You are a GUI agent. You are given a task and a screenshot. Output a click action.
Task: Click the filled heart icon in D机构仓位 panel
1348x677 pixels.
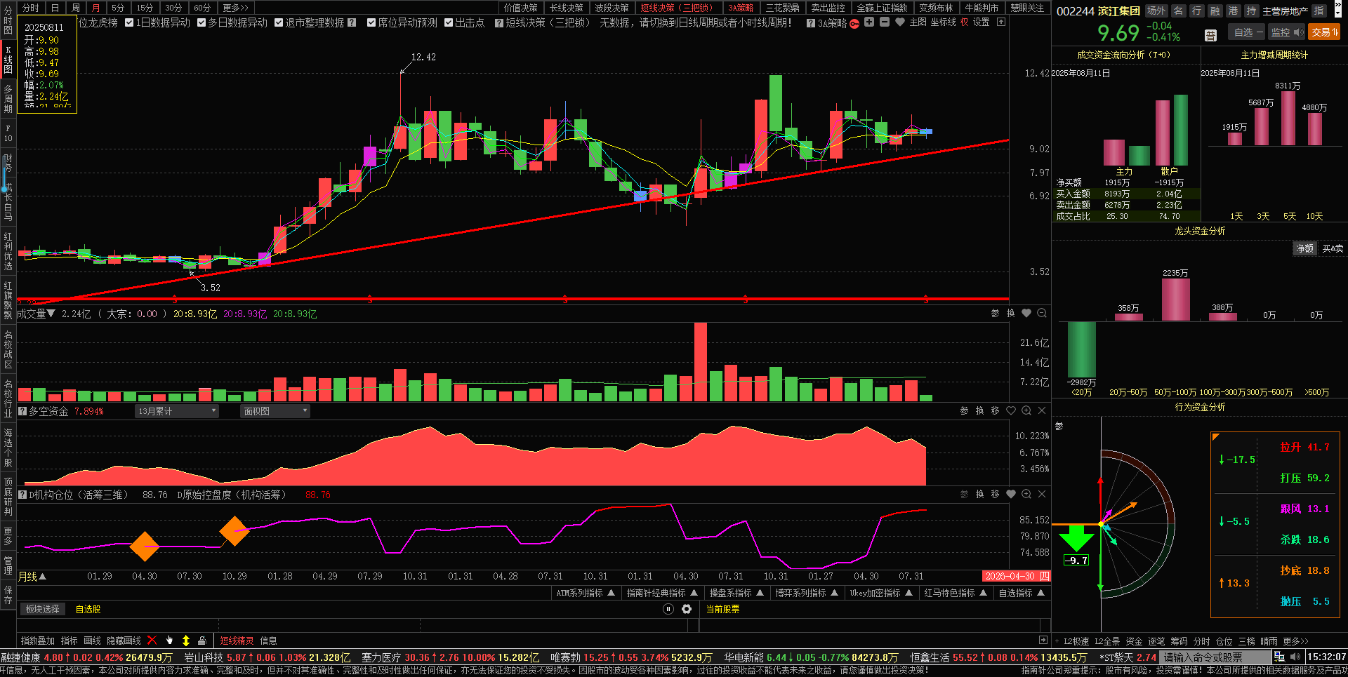pyautogui.click(x=1011, y=494)
